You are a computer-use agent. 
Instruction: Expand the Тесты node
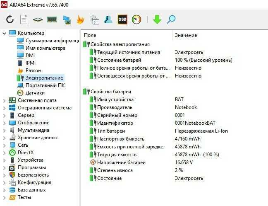[x=5, y=198]
